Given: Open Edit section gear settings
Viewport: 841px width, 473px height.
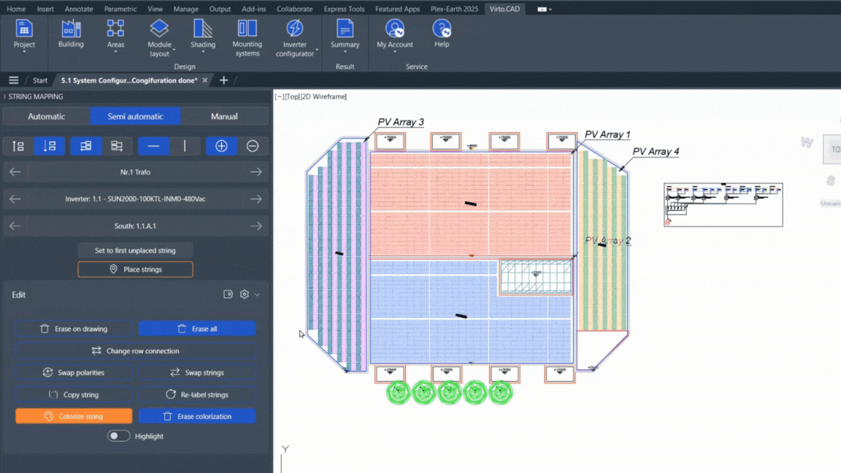Looking at the screenshot, I should [245, 294].
